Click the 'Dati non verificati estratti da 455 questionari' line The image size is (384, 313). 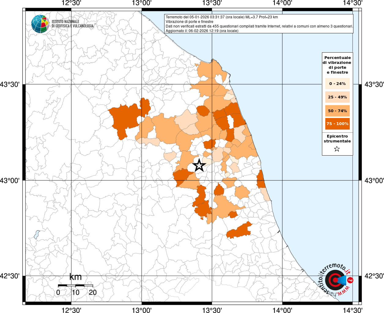click(x=259, y=26)
